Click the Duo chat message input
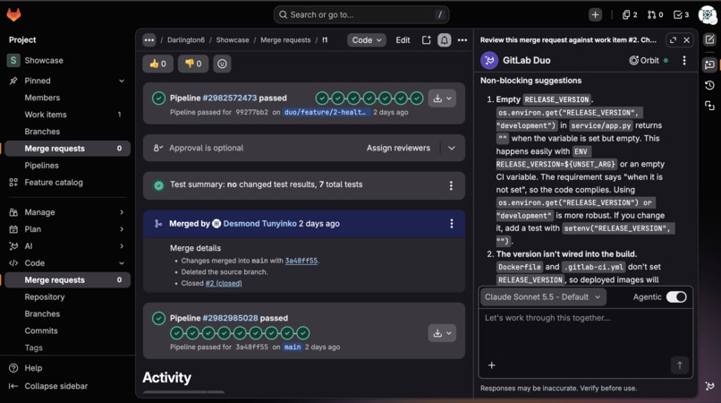Viewport: 721px width, 403px height. 585,334
